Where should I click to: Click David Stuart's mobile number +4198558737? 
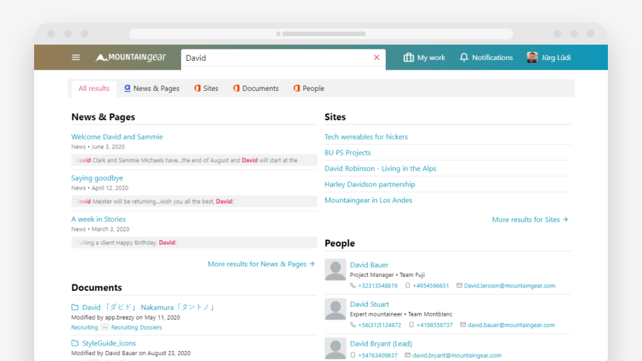click(x=435, y=325)
